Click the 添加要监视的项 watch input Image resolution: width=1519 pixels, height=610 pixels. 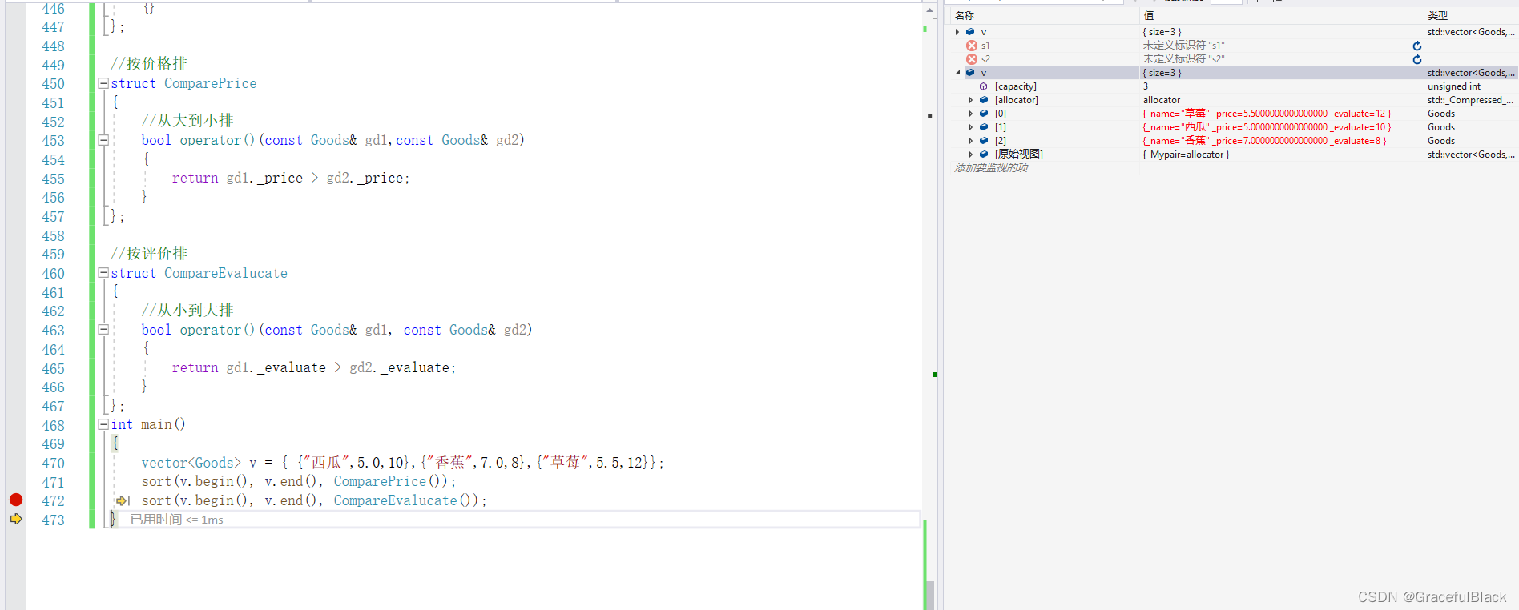click(992, 167)
